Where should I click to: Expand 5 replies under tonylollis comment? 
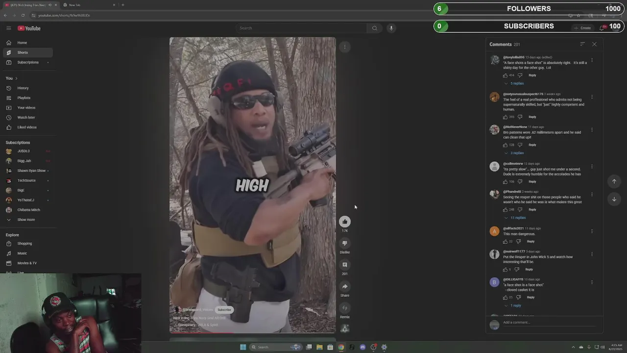[x=514, y=83]
